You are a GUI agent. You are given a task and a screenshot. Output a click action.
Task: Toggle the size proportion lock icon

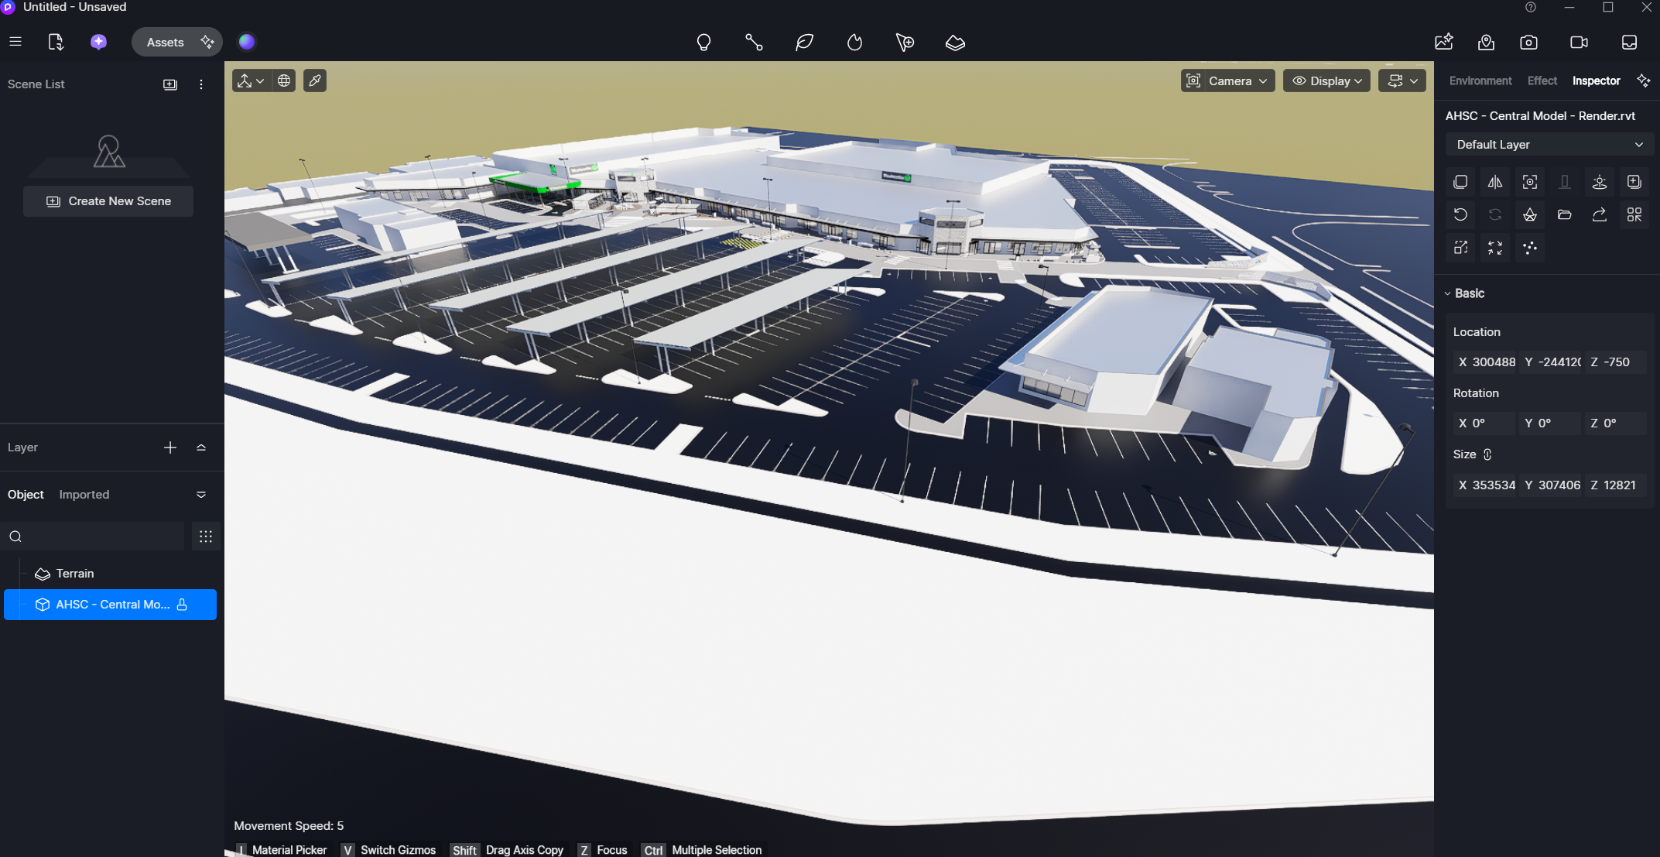pyautogui.click(x=1487, y=454)
